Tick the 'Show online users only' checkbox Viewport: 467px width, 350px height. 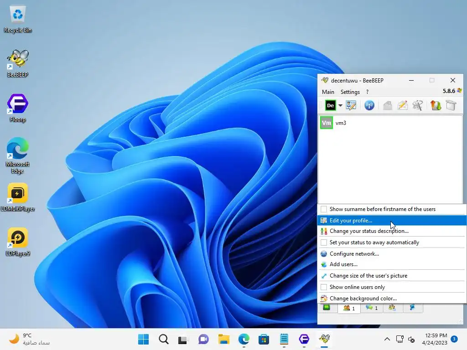(324, 287)
